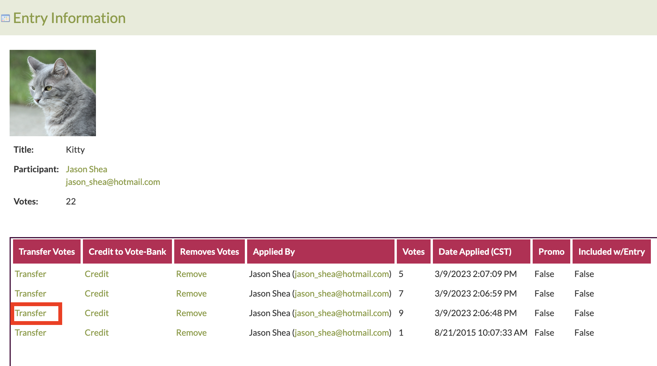Remove the 1 vote applied 8/21/2015

(x=191, y=333)
